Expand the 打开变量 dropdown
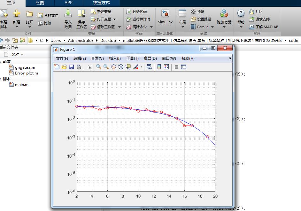Screen dimensions: 301x211 (114, 19)
